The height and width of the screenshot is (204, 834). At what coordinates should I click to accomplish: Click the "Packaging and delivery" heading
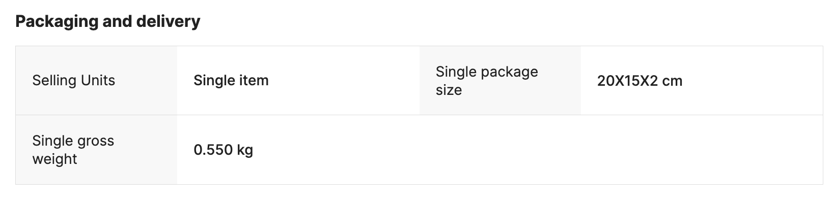pos(107,21)
